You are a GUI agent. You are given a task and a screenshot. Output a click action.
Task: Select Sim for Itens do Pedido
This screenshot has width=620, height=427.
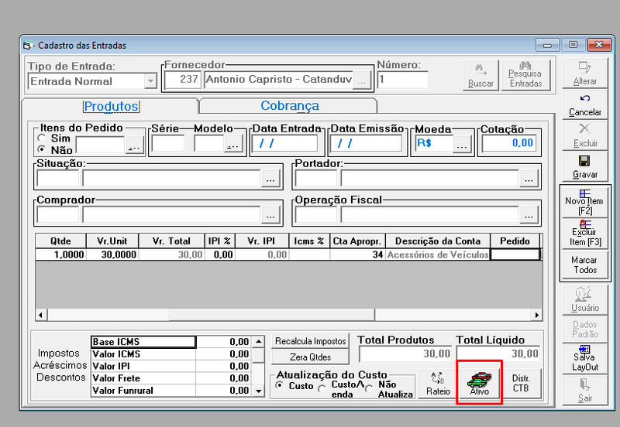coord(42,138)
